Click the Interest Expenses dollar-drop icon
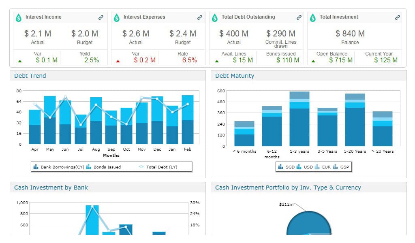 click(117, 18)
